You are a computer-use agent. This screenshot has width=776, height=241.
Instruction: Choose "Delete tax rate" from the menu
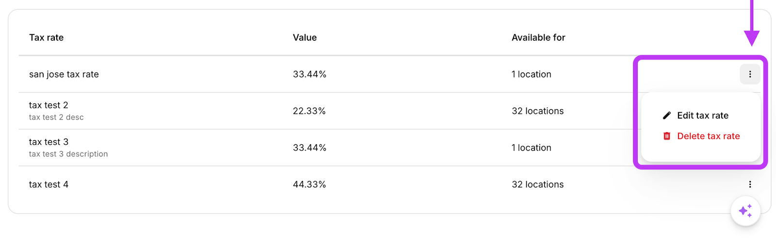(708, 136)
